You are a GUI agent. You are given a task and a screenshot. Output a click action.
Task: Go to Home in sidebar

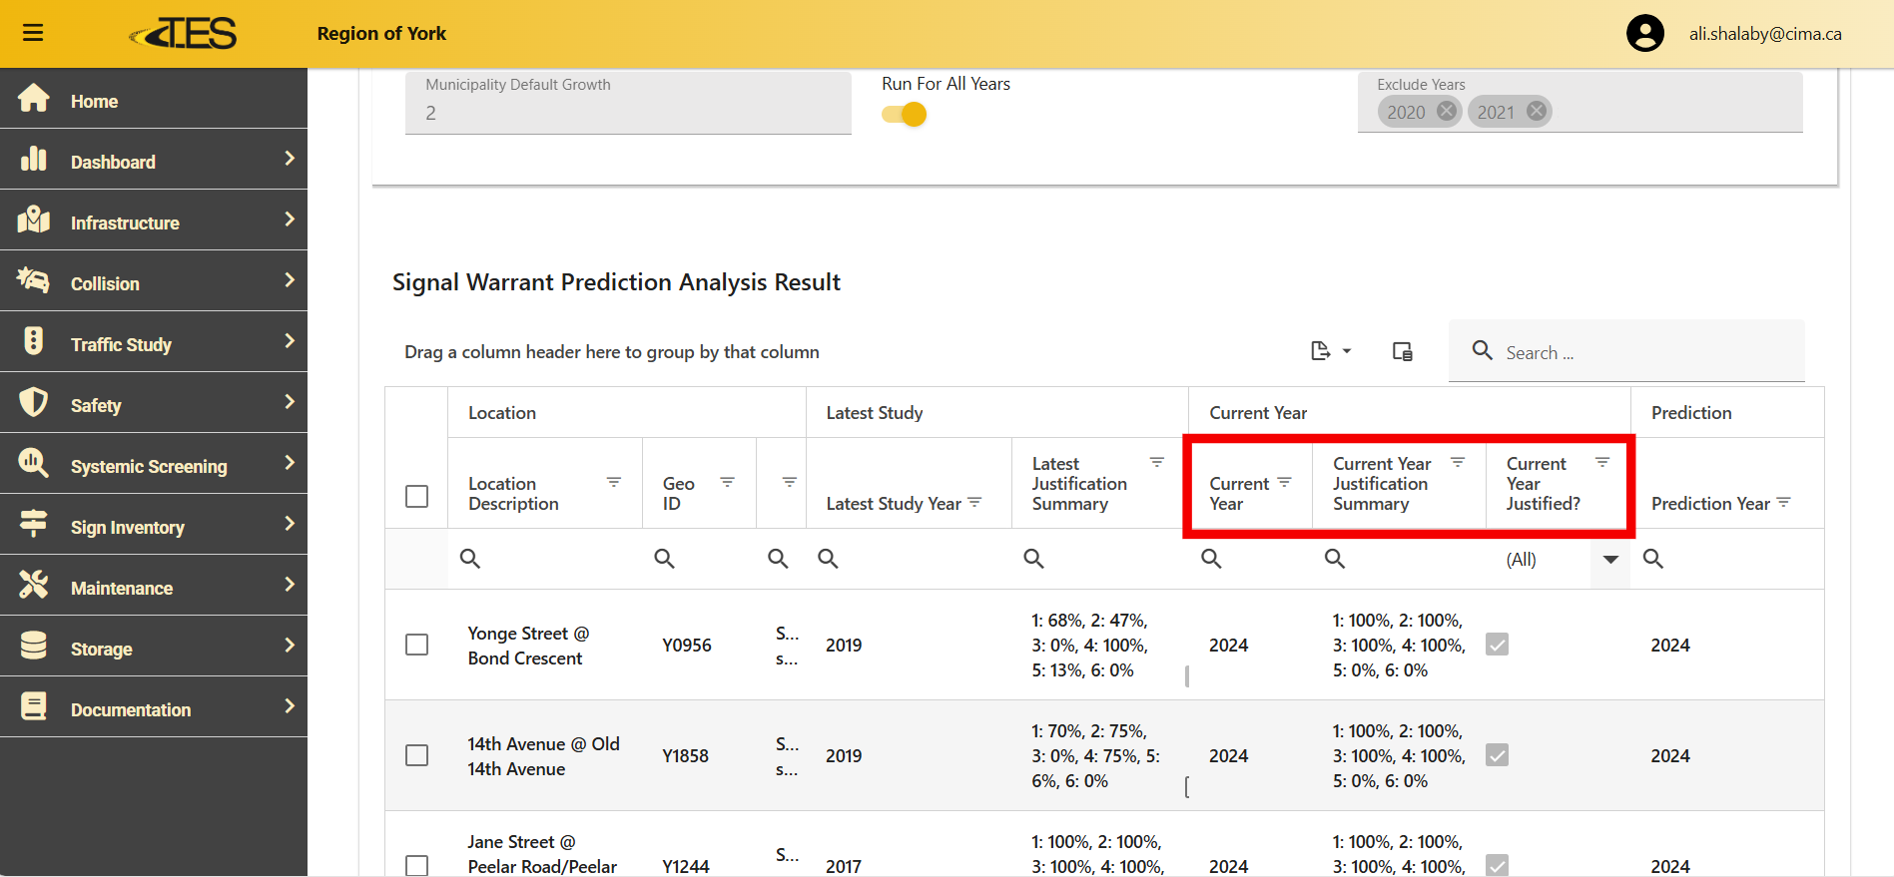[94, 101]
